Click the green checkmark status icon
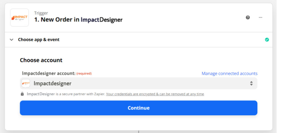Image resolution: width=283 pixels, height=133 pixels. pos(267,40)
